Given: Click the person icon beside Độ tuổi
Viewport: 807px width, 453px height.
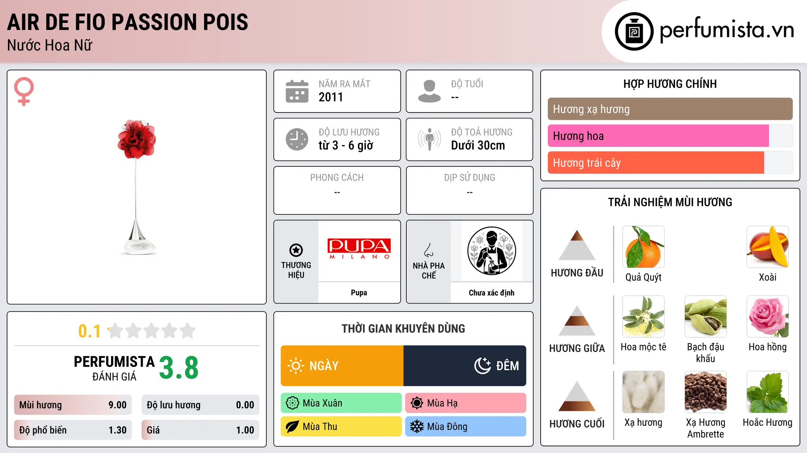Looking at the screenshot, I should point(429,91).
